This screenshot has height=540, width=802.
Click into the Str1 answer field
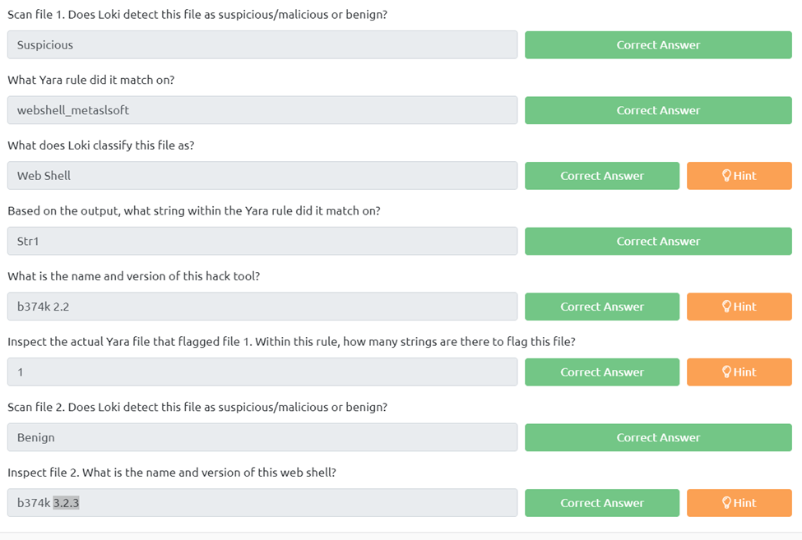point(262,241)
